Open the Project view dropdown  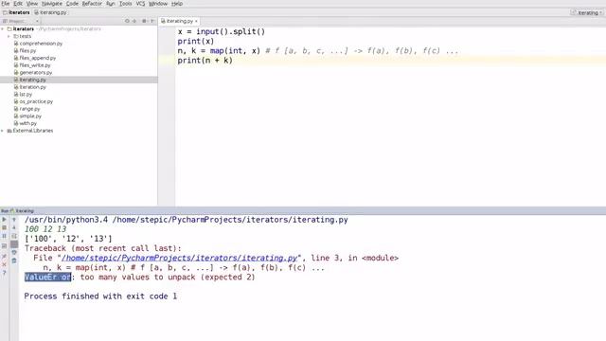click(21, 21)
